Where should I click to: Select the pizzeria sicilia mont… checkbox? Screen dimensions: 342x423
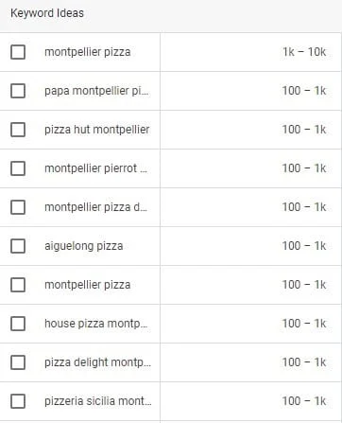pyautogui.click(x=18, y=401)
